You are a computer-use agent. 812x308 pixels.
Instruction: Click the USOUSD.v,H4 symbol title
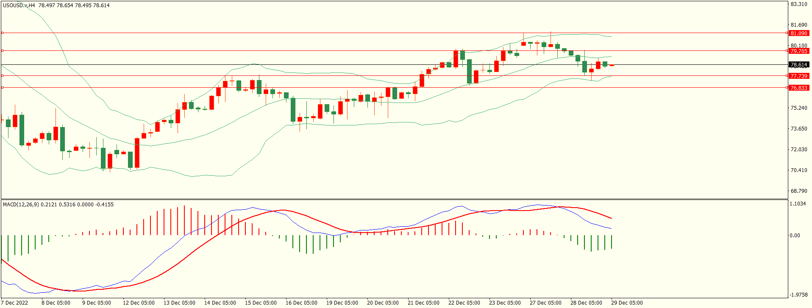coord(19,6)
